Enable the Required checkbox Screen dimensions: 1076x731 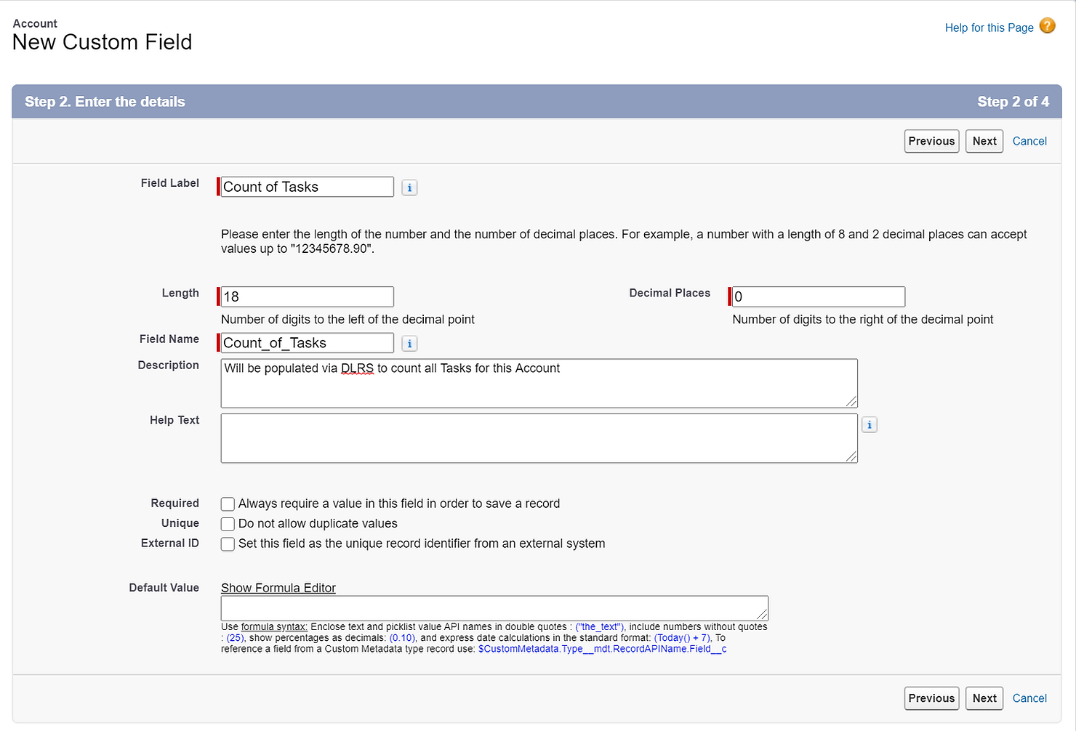coord(228,504)
